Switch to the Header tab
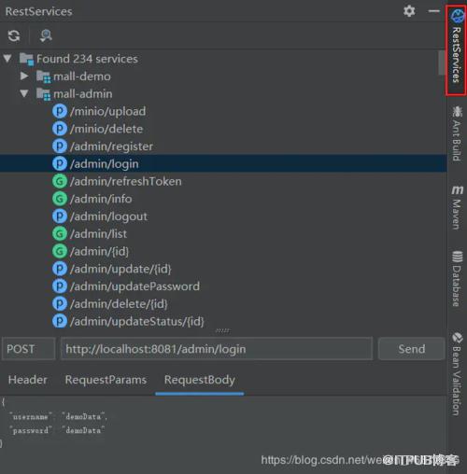Viewport: 467px width, 474px height. click(x=28, y=380)
